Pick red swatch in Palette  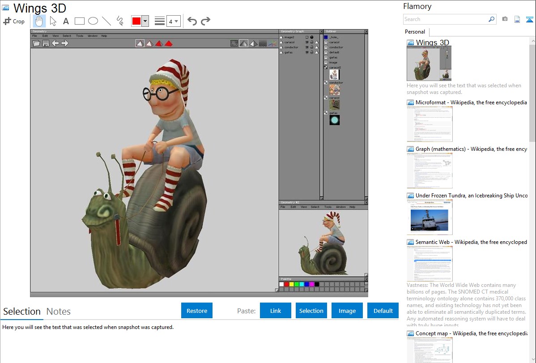[x=287, y=284]
